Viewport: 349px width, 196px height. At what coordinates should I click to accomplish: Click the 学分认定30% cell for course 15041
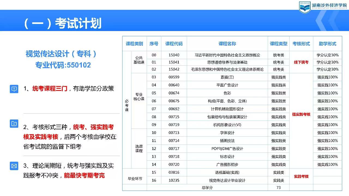(x=327, y=62)
